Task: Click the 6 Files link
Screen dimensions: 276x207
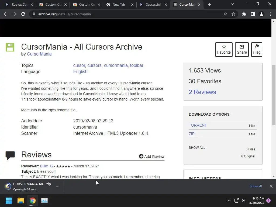Action: coord(250,149)
